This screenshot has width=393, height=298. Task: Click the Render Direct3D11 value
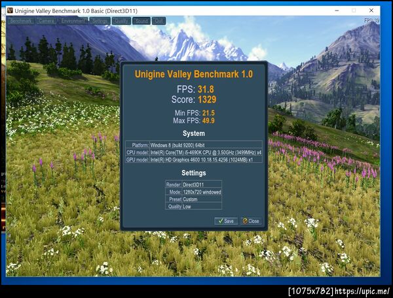click(x=193, y=185)
